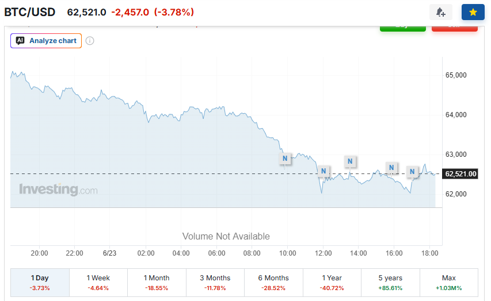The height and width of the screenshot is (301, 491).
Task: Click the info icon beside Analyze chart
Action: tap(90, 41)
